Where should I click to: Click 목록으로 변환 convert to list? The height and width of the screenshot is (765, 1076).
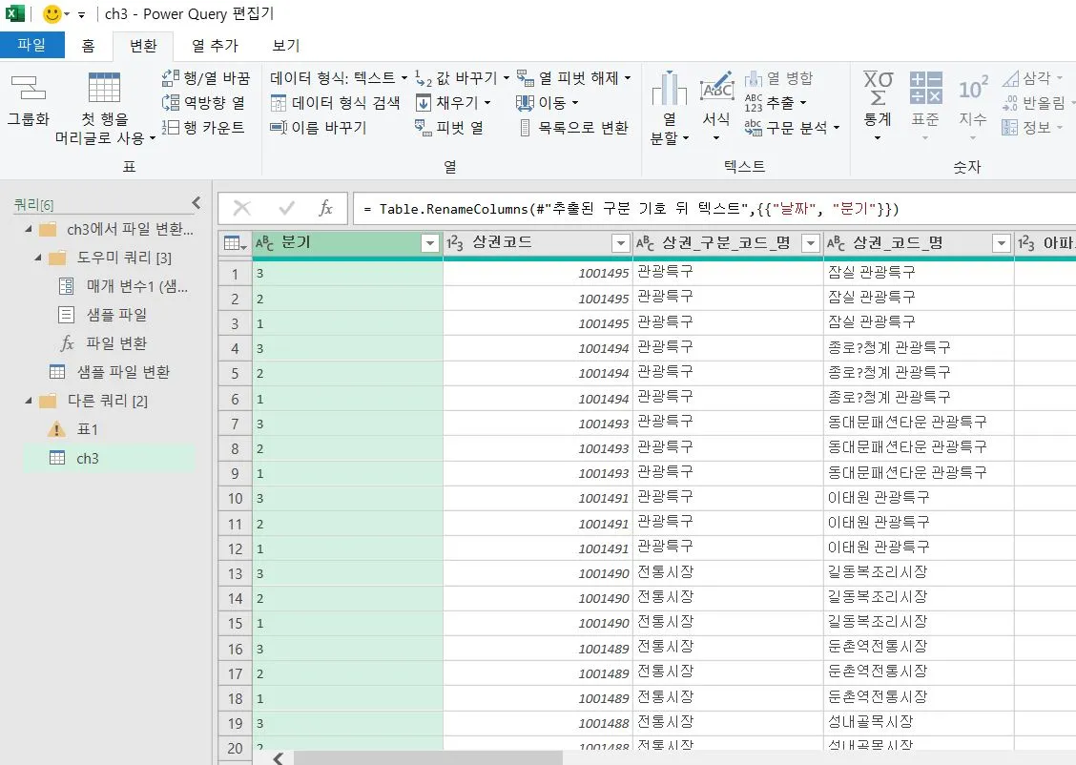click(574, 128)
